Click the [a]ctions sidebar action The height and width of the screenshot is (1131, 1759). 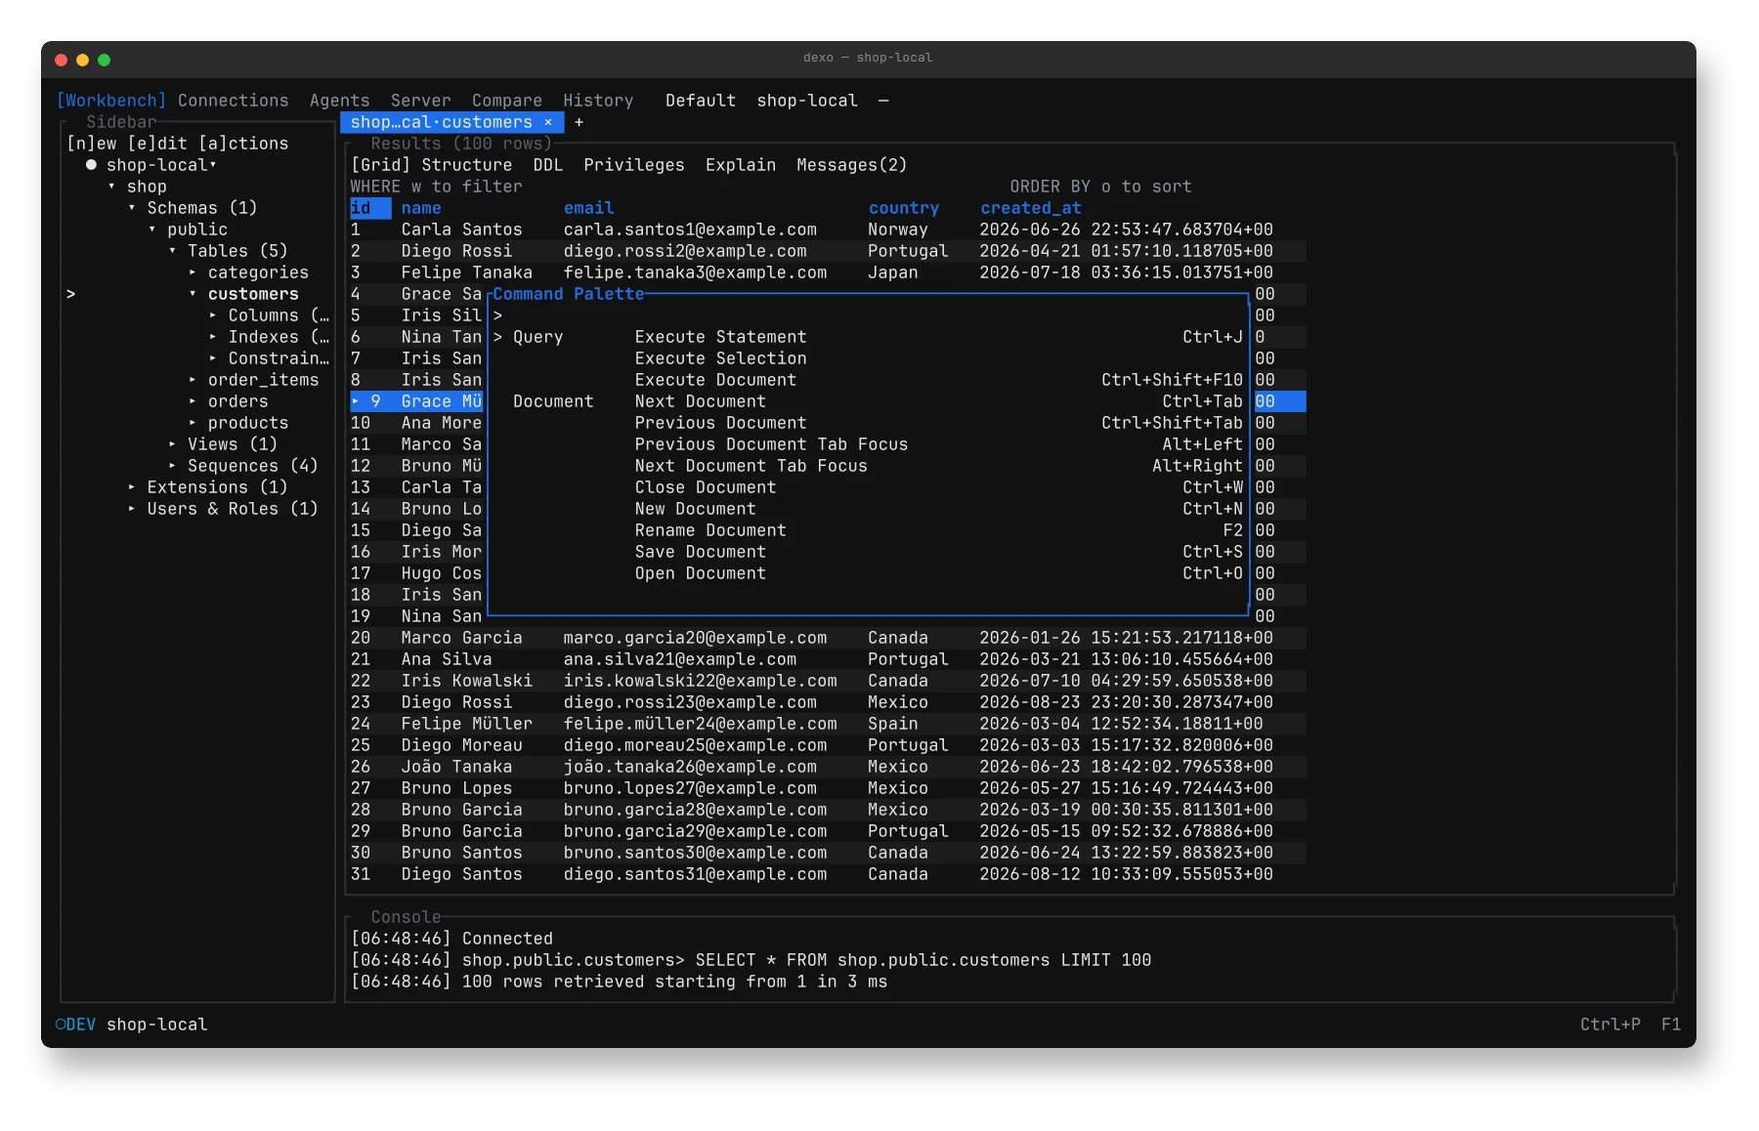pyautogui.click(x=243, y=144)
